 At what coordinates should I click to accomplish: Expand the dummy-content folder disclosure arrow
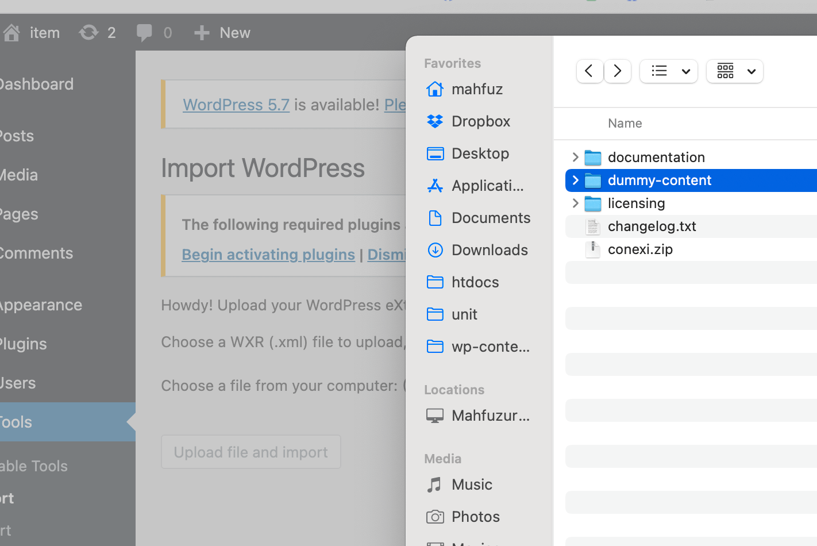(x=575, y=180)
